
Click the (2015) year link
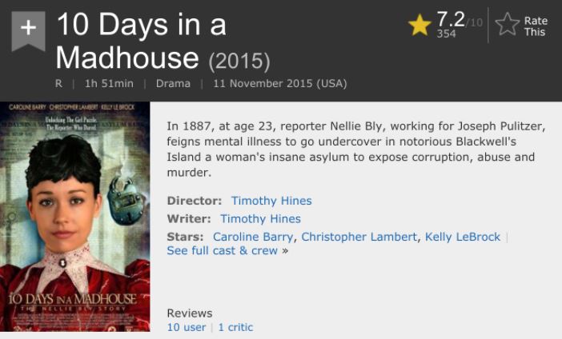[239, 61]
